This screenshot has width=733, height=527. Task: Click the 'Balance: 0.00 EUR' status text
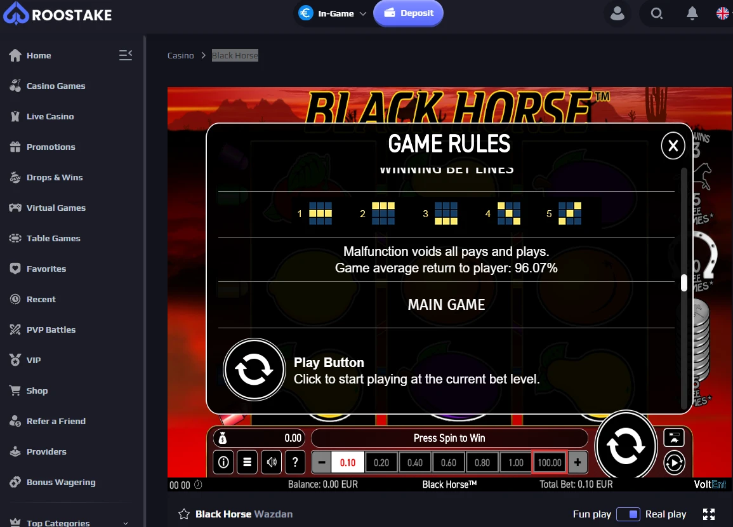(x=323, y=484)
